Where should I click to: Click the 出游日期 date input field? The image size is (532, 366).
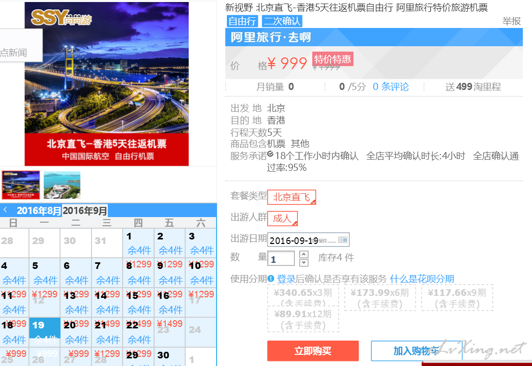pos(308,240)
